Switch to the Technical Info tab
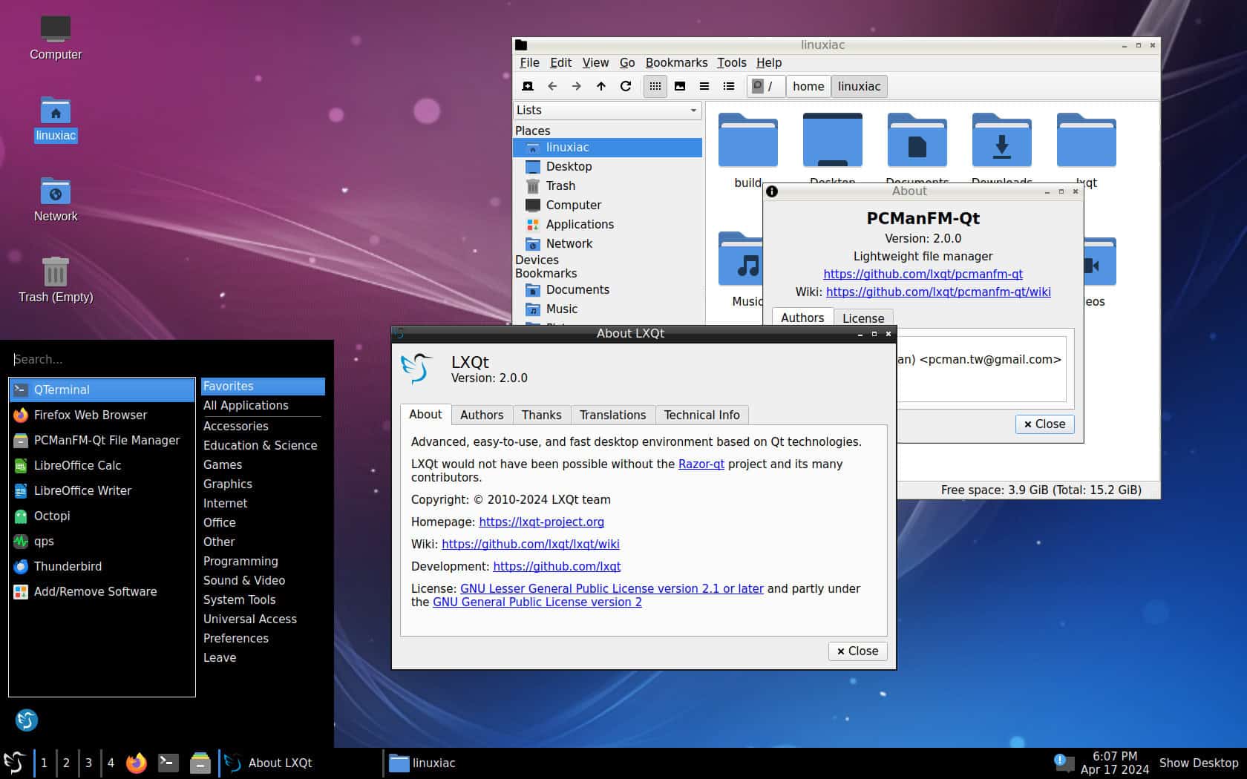Screen dimensions: 1247x779 tap(701, 415)
